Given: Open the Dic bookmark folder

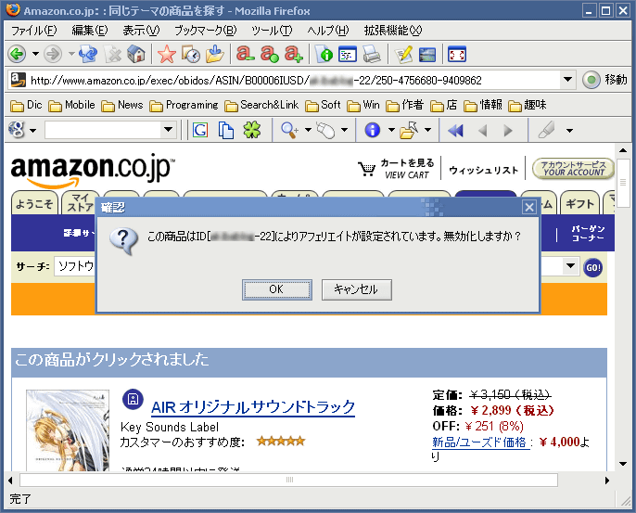Looking at the screenshot, I should [26, 105].
